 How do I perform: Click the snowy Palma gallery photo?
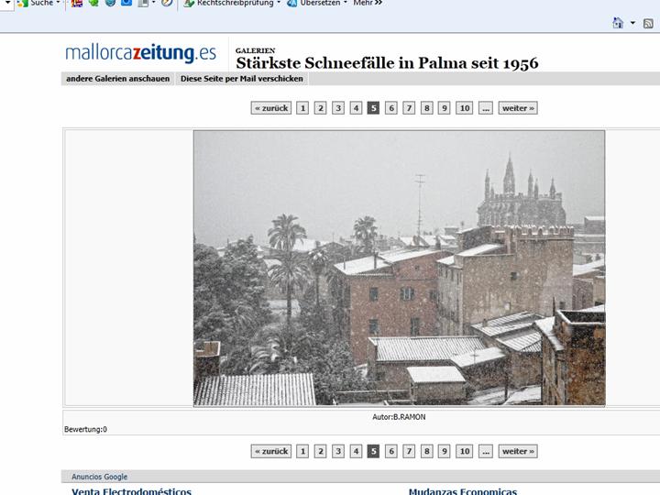(399, 268)
